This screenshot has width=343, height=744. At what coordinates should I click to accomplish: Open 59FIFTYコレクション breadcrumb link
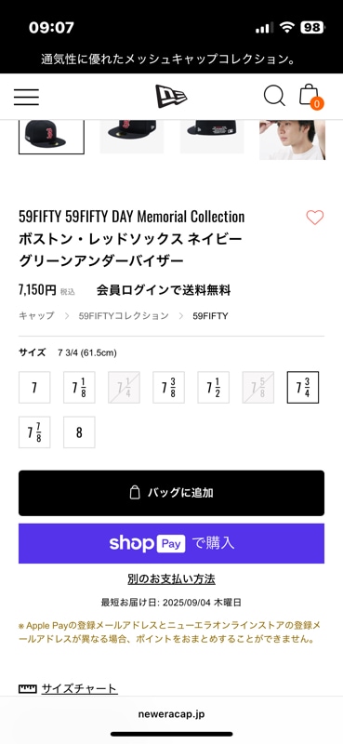pyautogui.click(x=124, y=315)
